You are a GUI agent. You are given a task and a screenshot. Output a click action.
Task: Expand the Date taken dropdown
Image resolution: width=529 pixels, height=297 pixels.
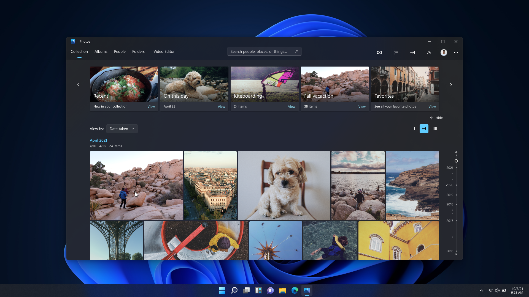point(121,129)
